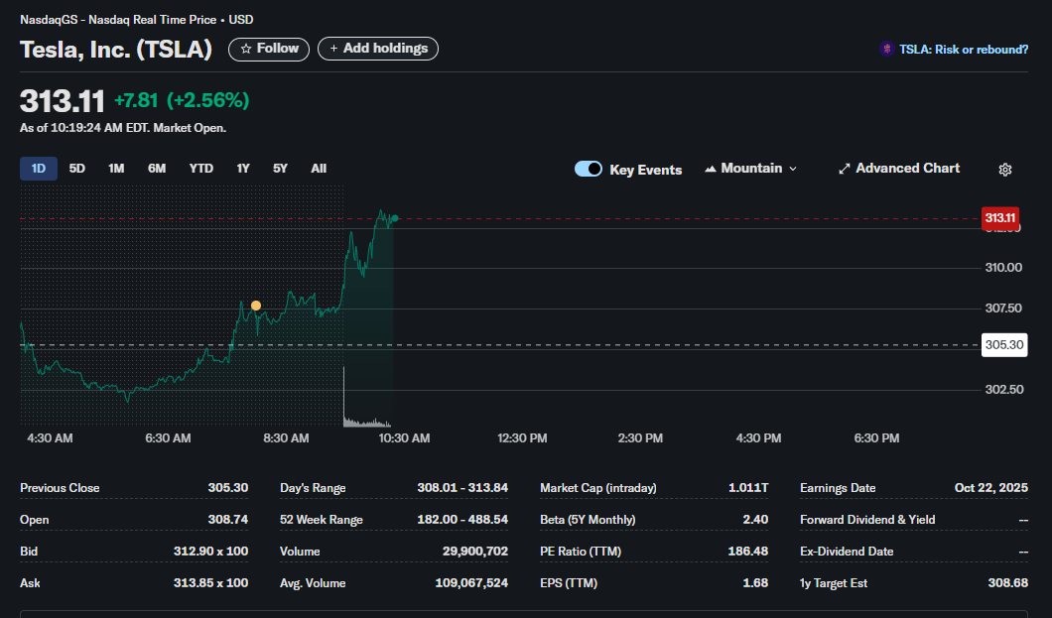Click the purple TSLA insight icon
The height and width of the screenshot is (618, 1052).
coord(887,49)
